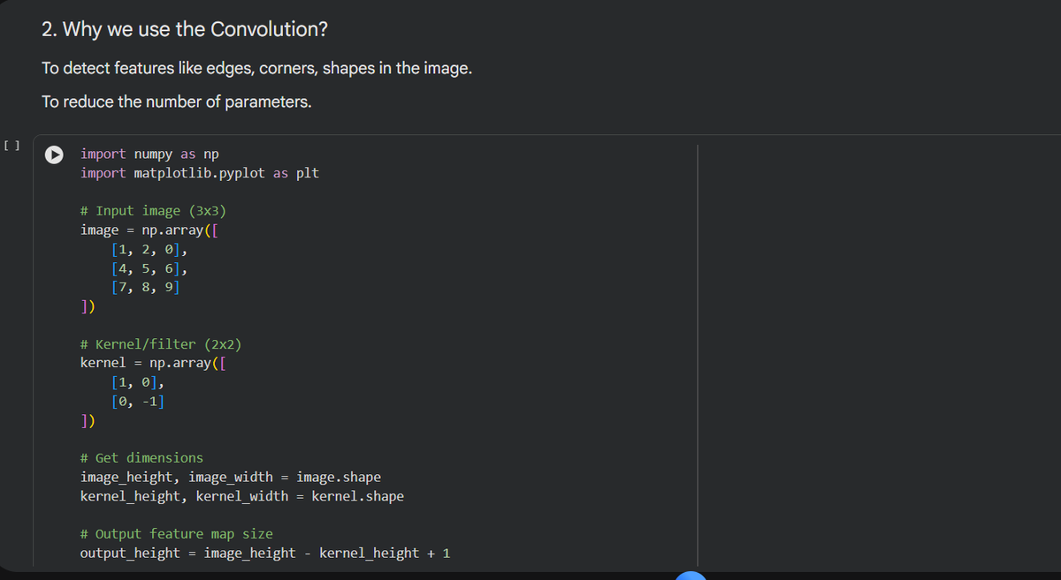
Task: Select the heading '2. Why we use the Convolution?'
Action: point(185,29)
